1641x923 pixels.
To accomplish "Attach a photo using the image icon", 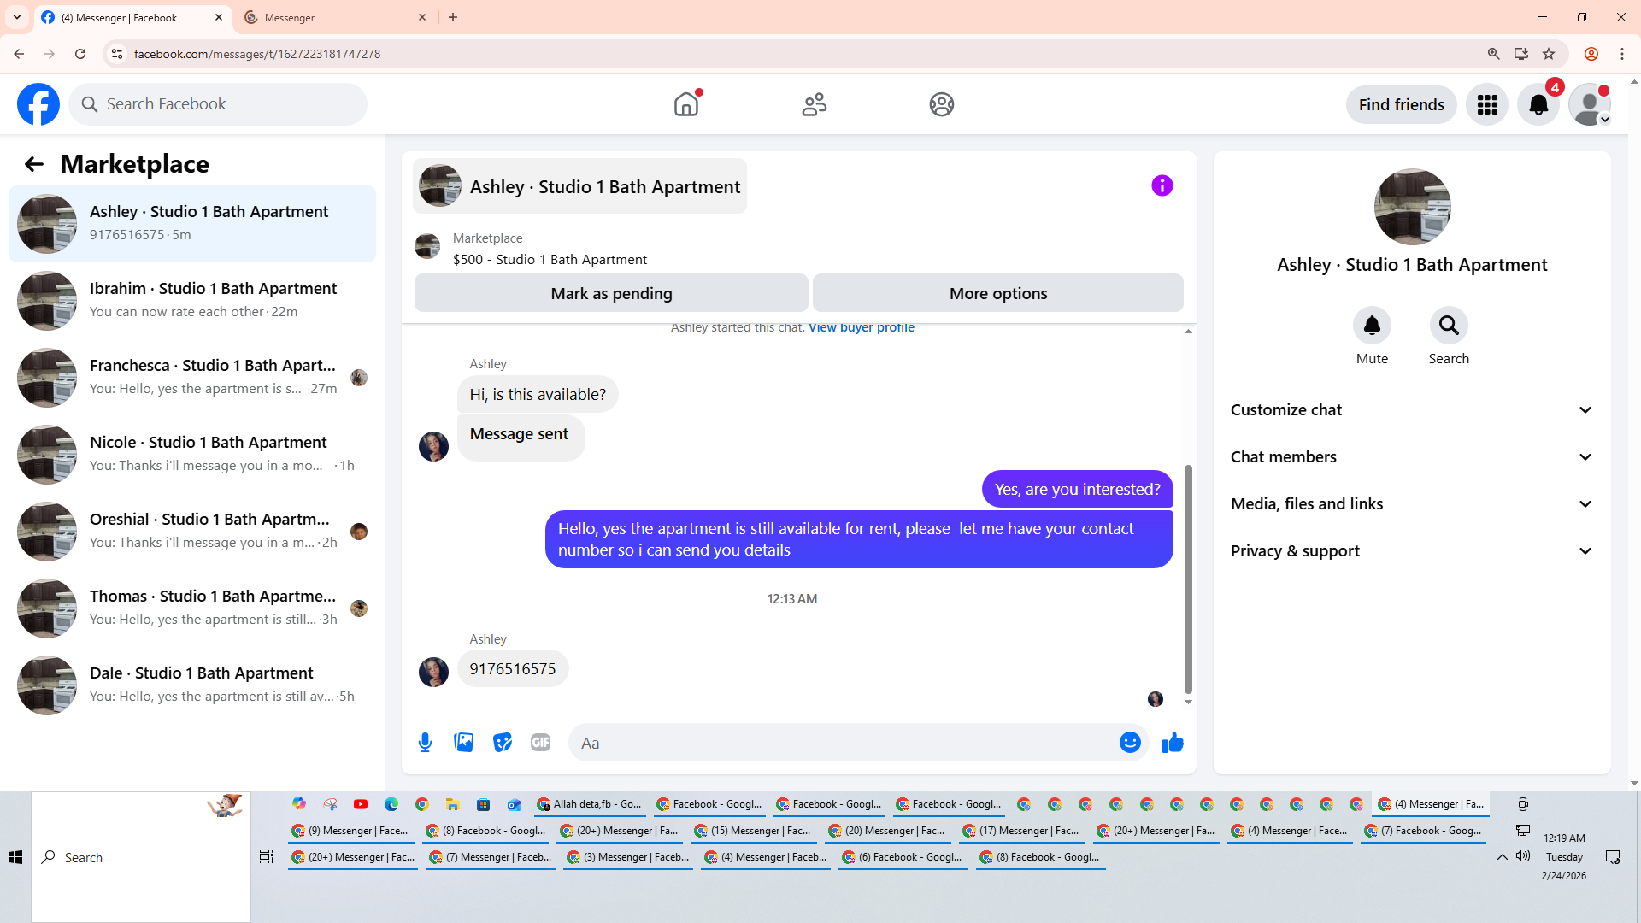I will tap(464, 743).
